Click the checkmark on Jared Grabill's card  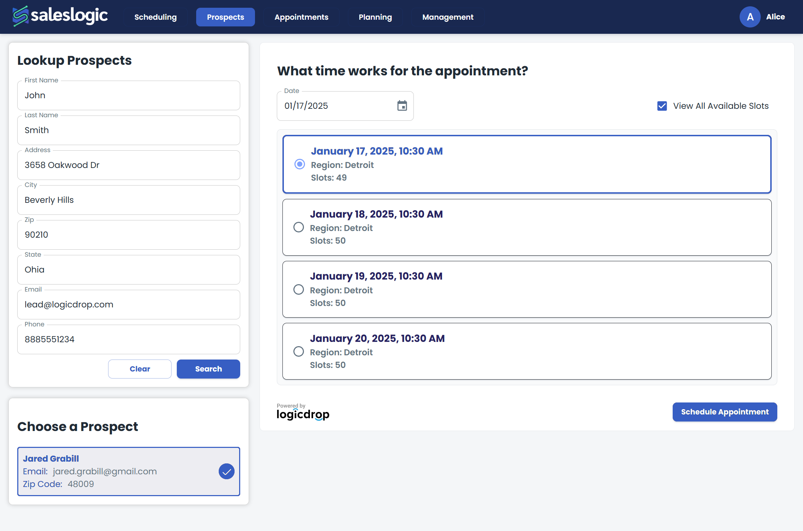(226, 471)
